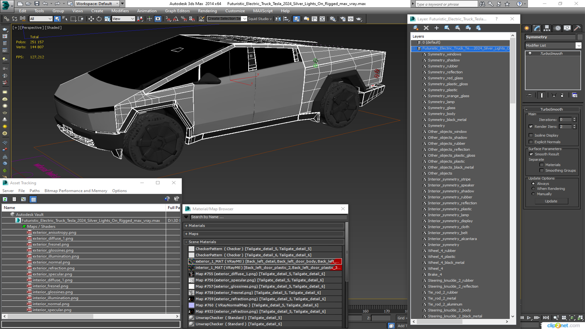The height and width of the screenshot is (329, 585).
Task: Open the Hierarchy command panel tab
Action: [547, 28]
